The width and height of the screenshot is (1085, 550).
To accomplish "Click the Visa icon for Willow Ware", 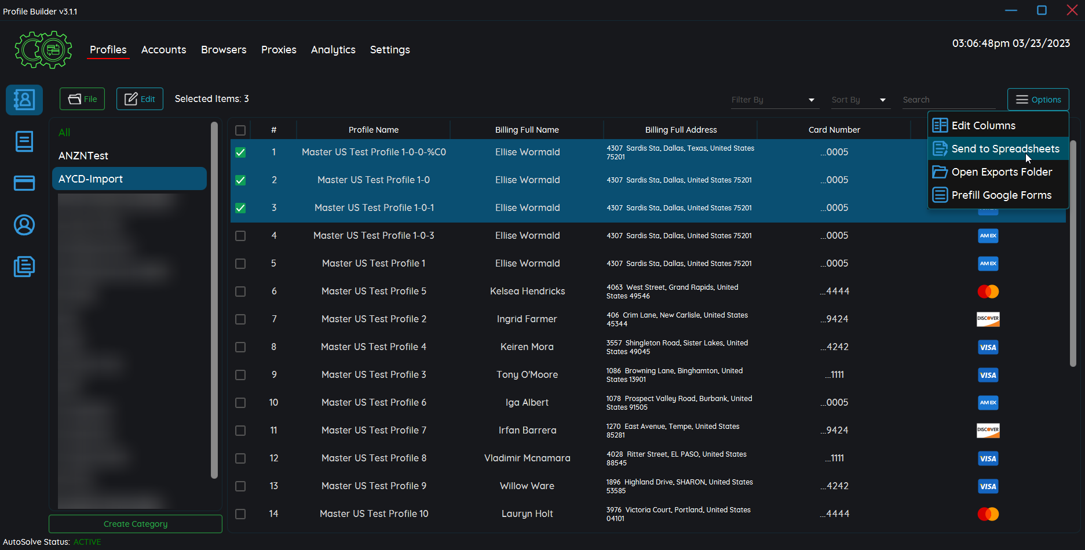I will tap(988, 486).
